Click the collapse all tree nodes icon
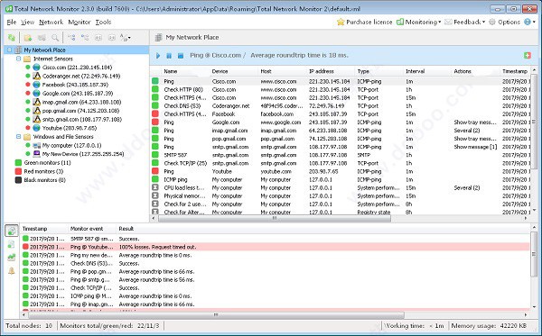Image resolution: width=542 pixels, height=336 pixels. pyautogui.click(x=85, y=38)
